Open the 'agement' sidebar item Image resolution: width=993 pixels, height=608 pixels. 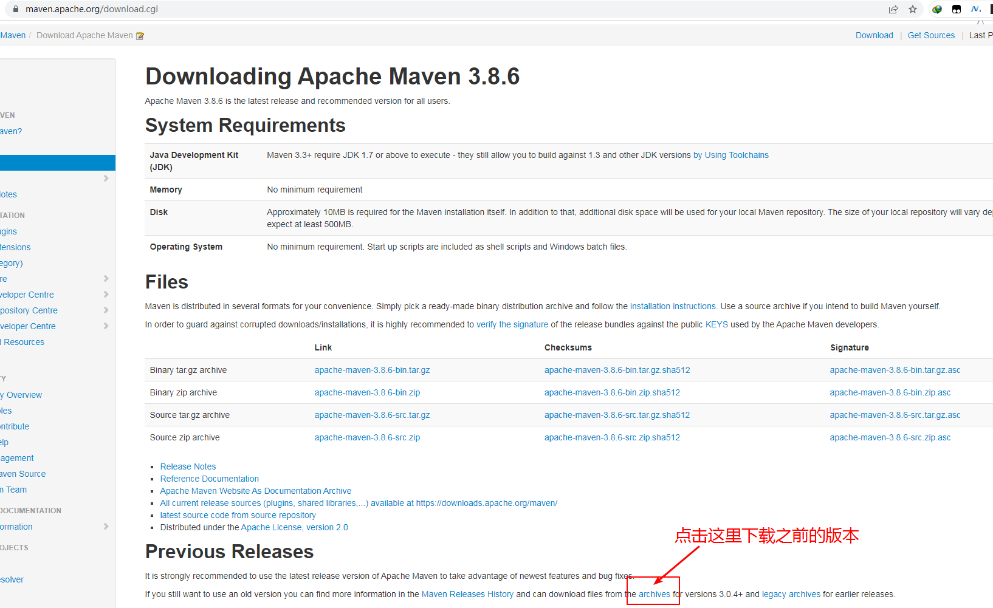point(17,458)
